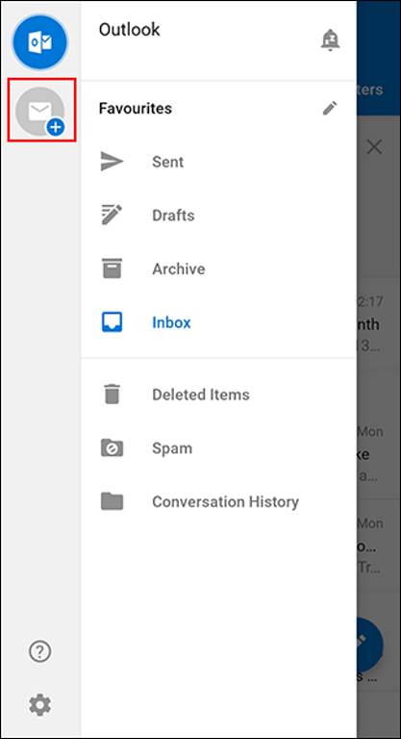Open the Drafts folder
The width and height of the screenshot is (401, 739).
pos(218,216)
